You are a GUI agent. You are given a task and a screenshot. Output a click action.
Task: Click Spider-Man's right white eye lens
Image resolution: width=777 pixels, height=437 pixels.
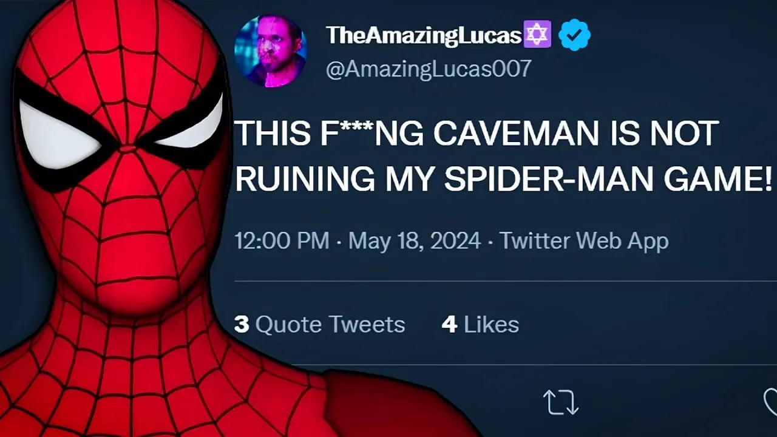189,124
